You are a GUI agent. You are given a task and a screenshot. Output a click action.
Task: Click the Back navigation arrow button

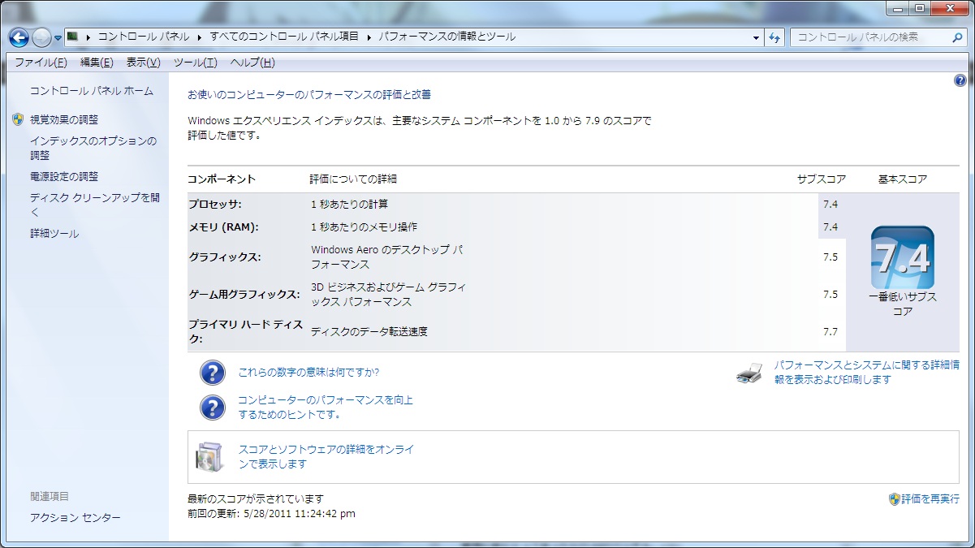tap(19, 37)
